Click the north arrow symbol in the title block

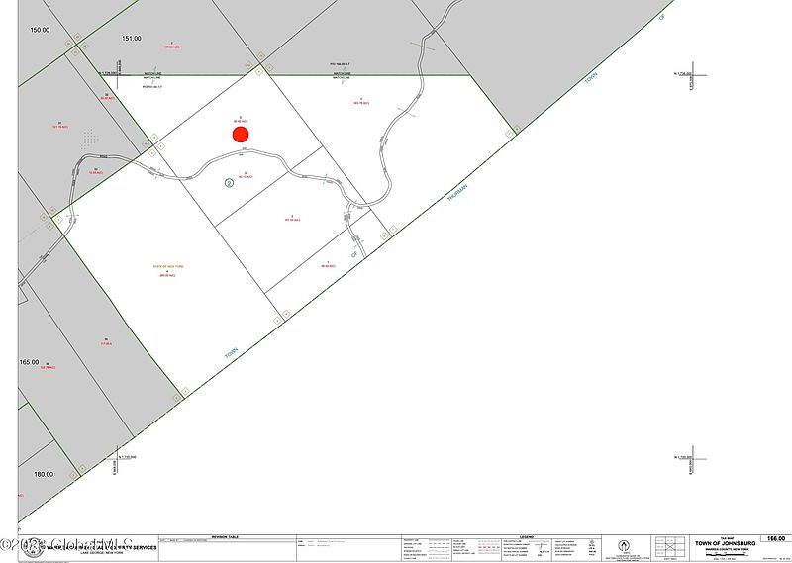624,546
